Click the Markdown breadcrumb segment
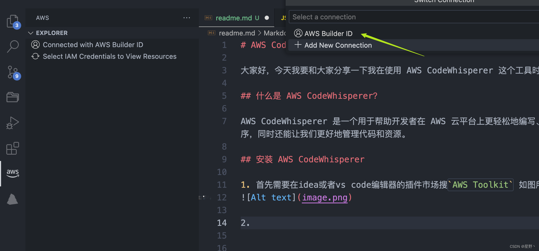The height and width of the screenshot is (251, 539). coord(275,33)
